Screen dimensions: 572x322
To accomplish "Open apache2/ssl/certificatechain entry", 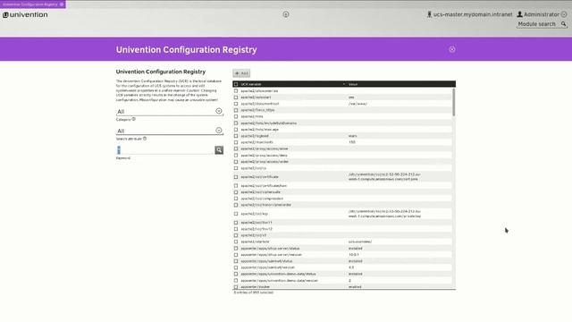I will click(x=264, y=186).
